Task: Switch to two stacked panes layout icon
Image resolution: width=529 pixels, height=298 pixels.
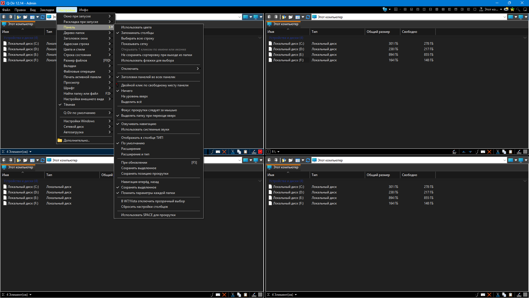Action: 430,9
